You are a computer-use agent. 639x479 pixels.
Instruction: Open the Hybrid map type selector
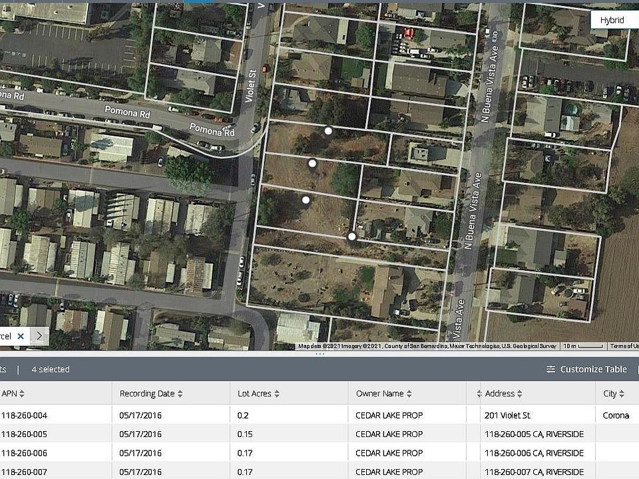pyautogui.click(x=614, y=20)
